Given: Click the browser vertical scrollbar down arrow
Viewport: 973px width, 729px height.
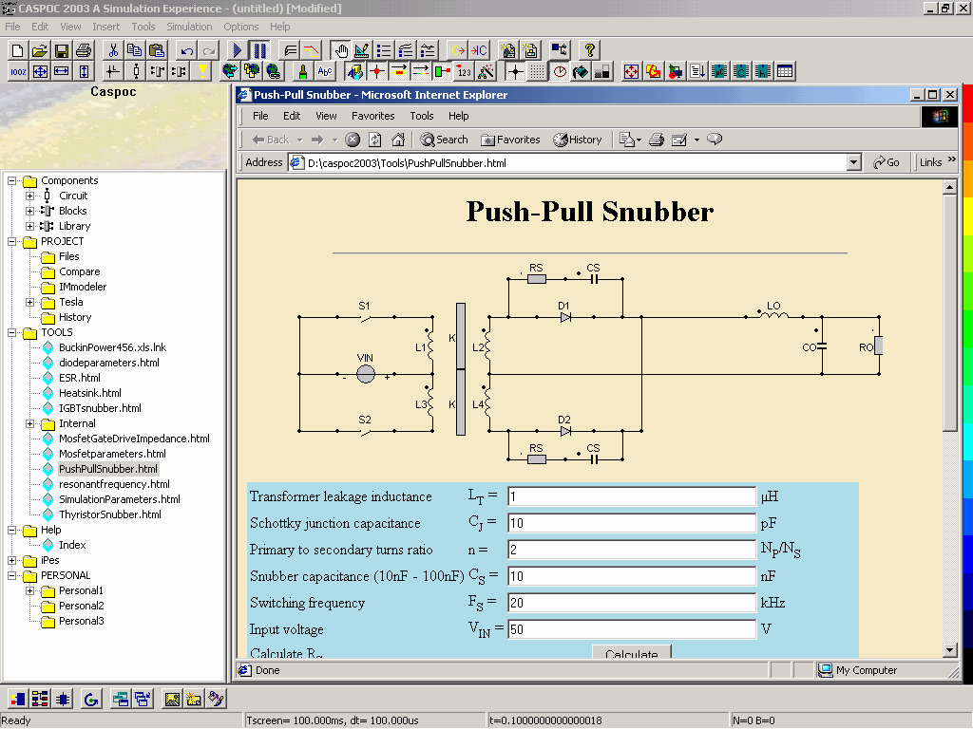Looking at the screenshot, I should click(949, 650).
